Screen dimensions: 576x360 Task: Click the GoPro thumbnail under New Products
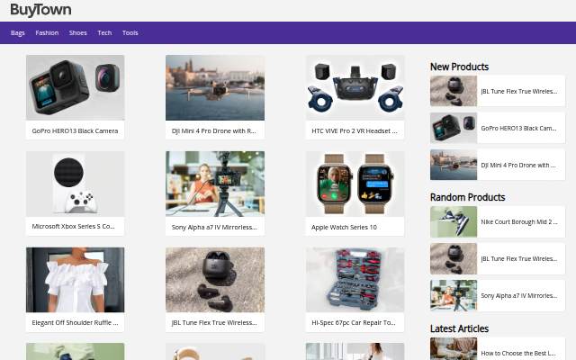click(x=454, y=128)
